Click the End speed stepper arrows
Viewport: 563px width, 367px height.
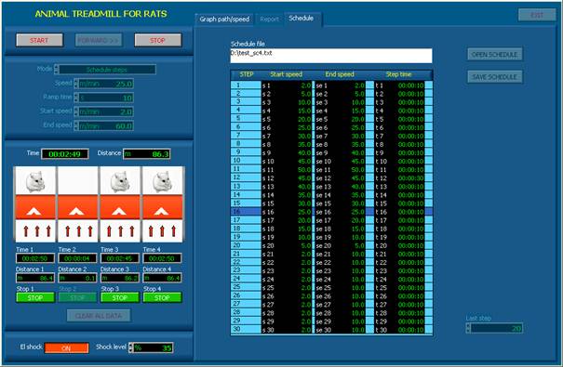(x=75, y=125)
